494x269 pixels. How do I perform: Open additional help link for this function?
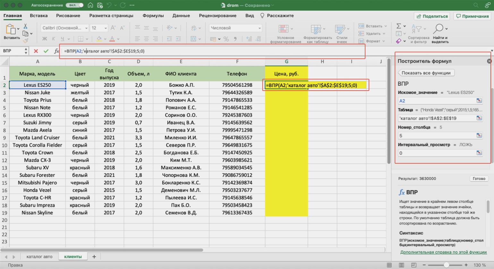pyautogui.click(x=443, y=252)
